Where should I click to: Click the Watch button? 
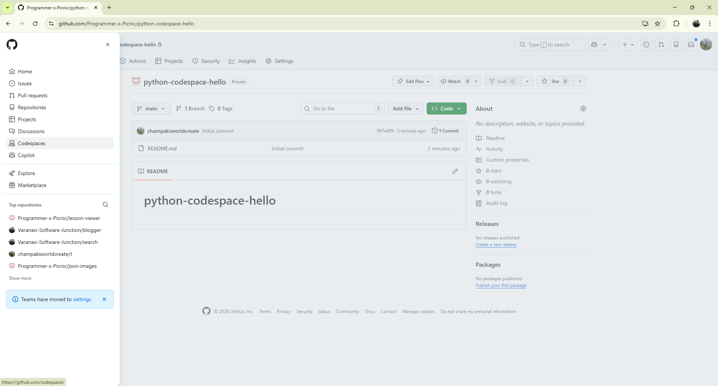(x=454, y=81)
